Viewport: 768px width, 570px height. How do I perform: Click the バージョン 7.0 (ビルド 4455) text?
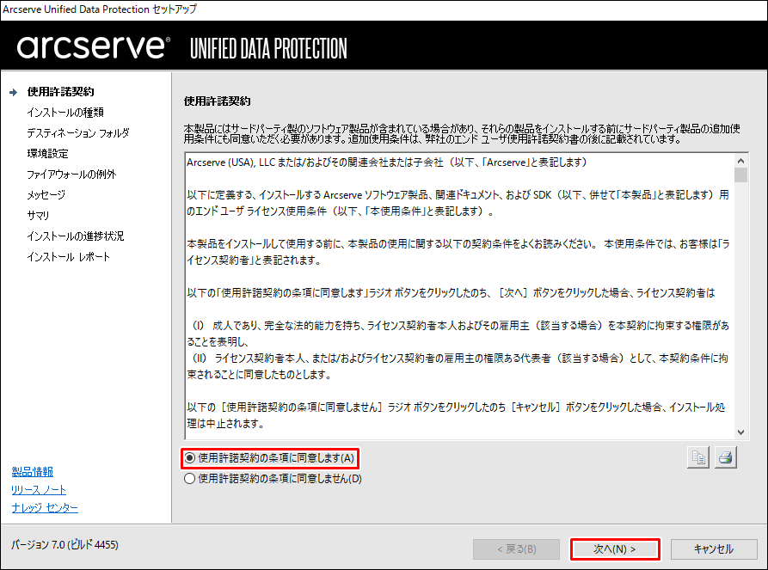coord(65,544)
